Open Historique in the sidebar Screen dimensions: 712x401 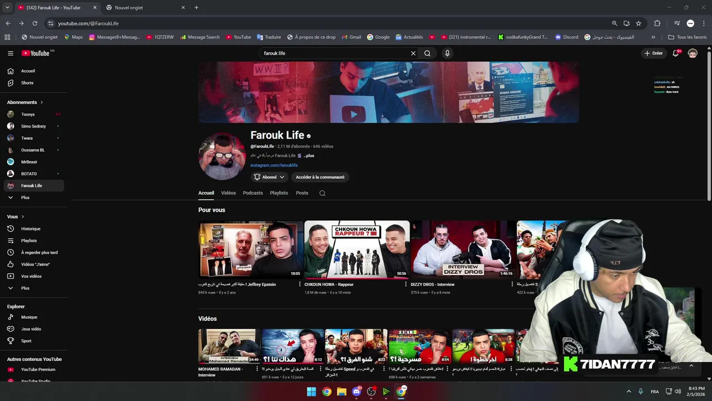(x=33, y=229)
